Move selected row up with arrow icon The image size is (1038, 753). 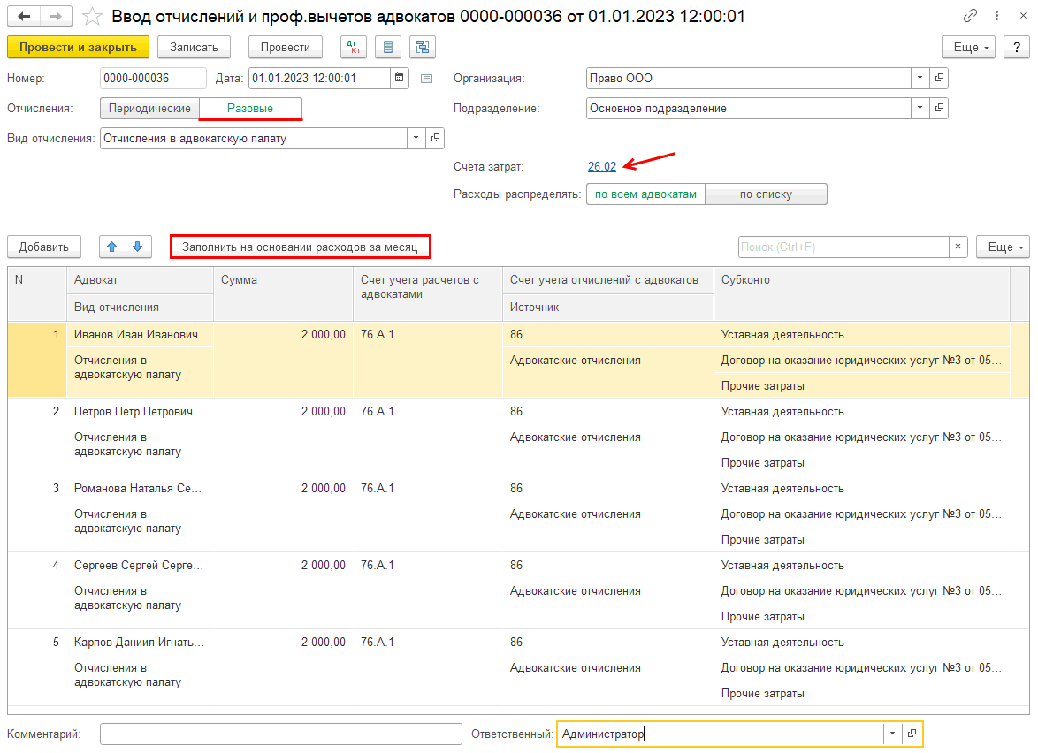(x=111, y=247)
